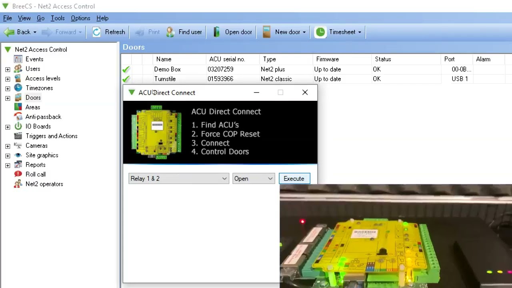Close the ACU Direct Connect dialog
Viewport: 512px width, 288px height.
click(x=305, y=93)
